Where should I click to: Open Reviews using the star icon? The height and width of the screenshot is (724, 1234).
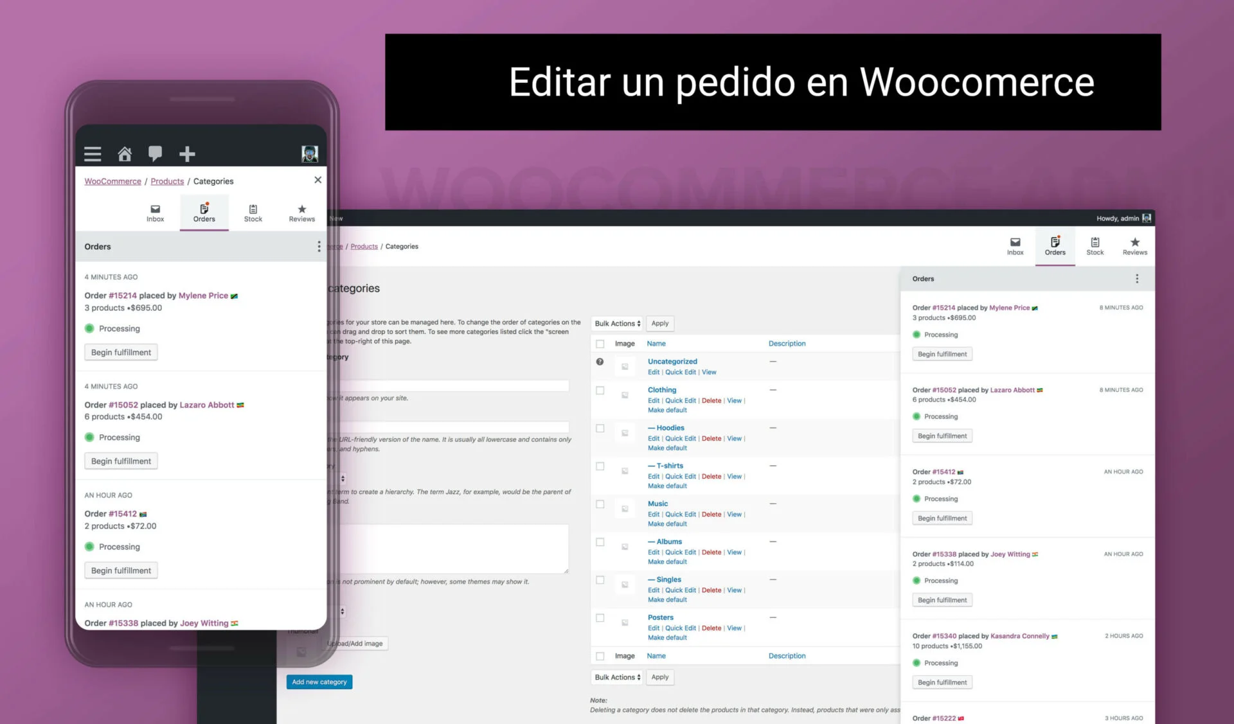click(x=301, y=213)
